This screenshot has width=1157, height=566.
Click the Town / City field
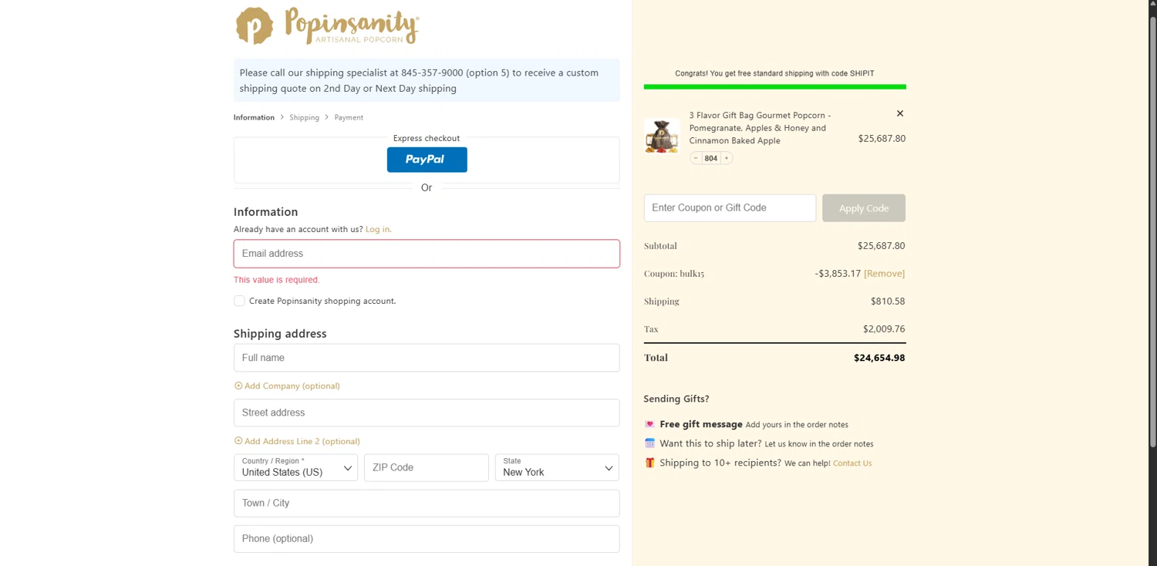(x=427, y=503)
